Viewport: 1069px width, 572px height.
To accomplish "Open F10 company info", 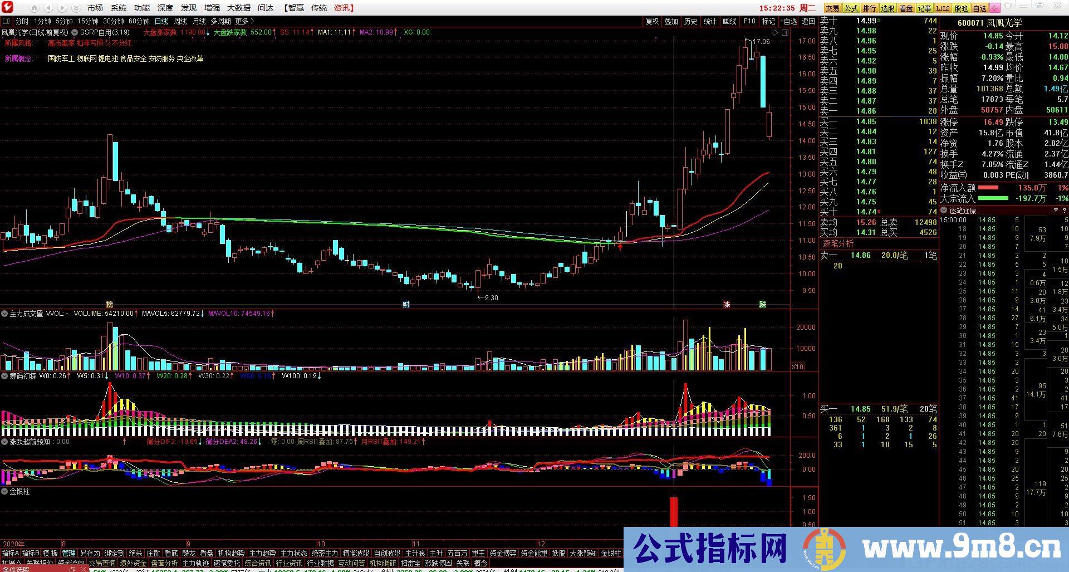I will click(x=749, y=21).
